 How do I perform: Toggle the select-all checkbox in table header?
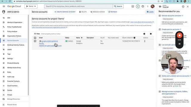[35, 38]
